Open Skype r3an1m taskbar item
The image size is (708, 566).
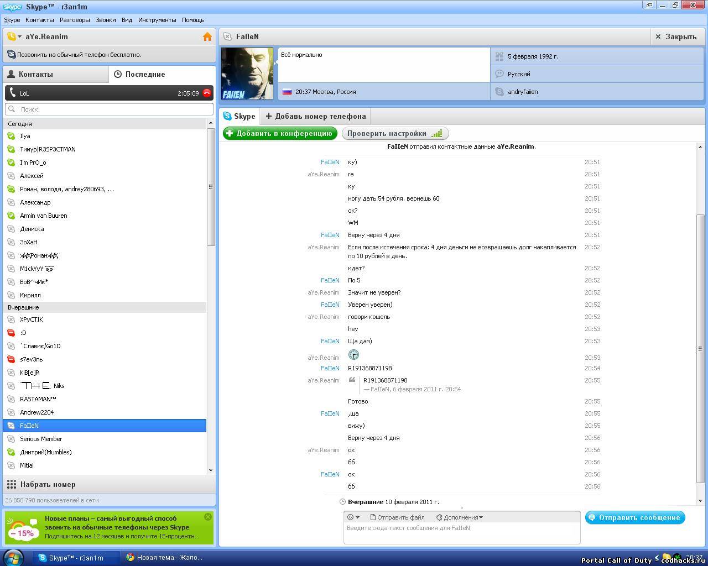click(76, 558)
